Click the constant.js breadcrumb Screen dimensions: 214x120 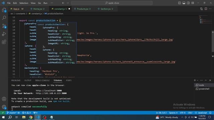[35, 14]
